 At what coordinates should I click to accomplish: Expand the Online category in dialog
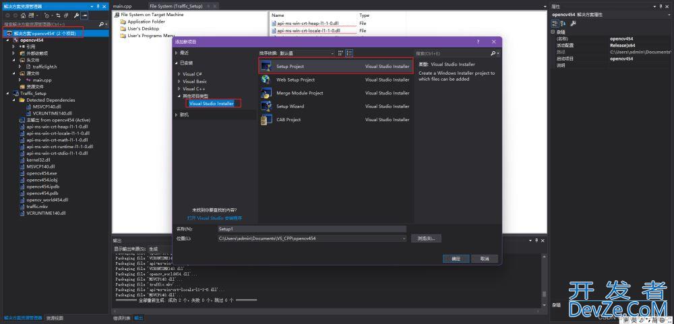click(x=176, y=115)
